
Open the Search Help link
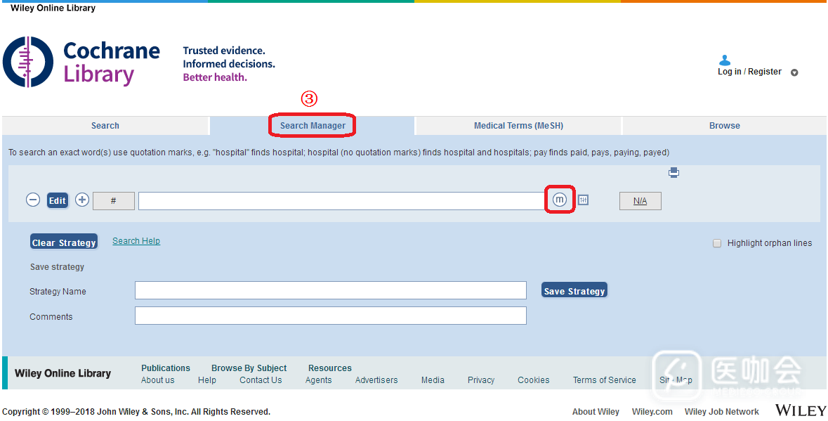pos(136,241)
